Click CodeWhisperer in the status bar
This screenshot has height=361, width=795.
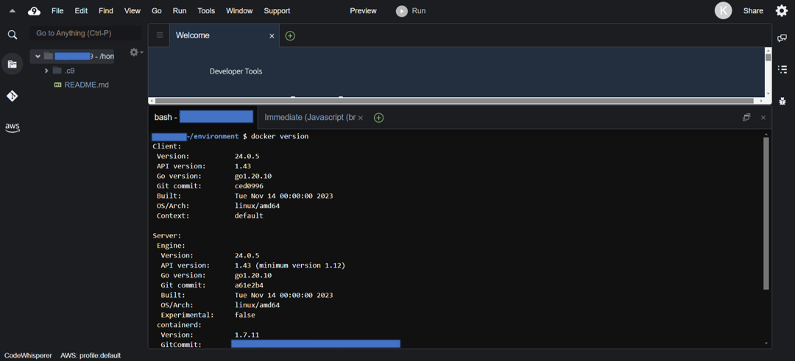pyautogui.click(x=28, y=355)
